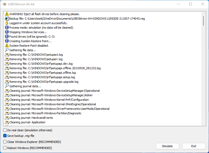Click drive icon beside setuperr.log removal line

[x=7, y=59]
